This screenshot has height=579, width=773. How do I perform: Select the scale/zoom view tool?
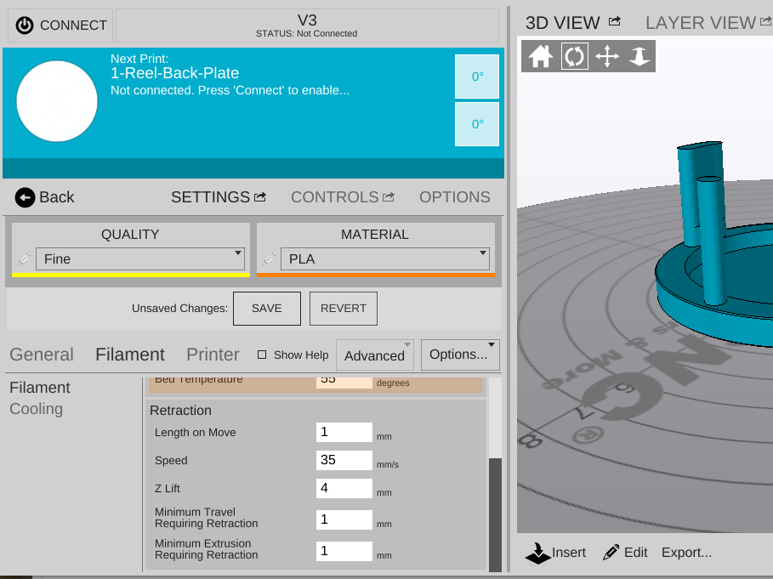click(639, 57)
